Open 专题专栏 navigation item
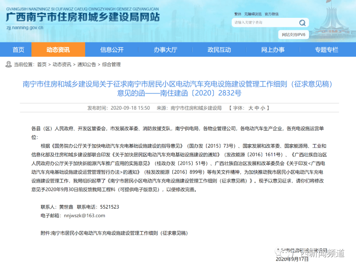The height and width of the screenshot is (269, 356). tap(326, 50)
